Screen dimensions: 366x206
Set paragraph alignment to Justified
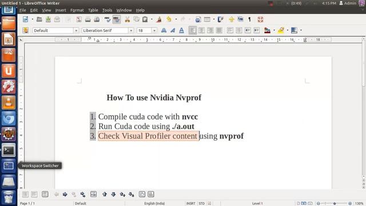click(x=219, y=30)
